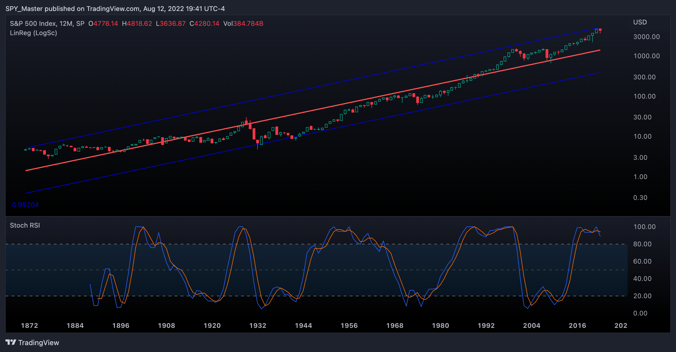Click the Stoch RSI 80.00 axis label
This screenshot has width=676, height=352.
(643, 244)
